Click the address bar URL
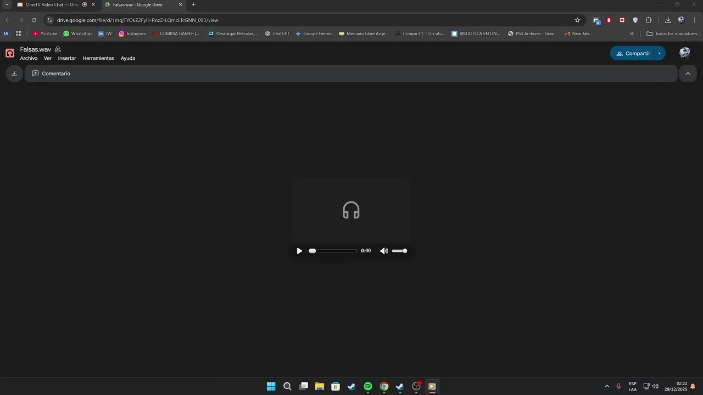Screen dimensions: 703x395 tap(138, 20)
